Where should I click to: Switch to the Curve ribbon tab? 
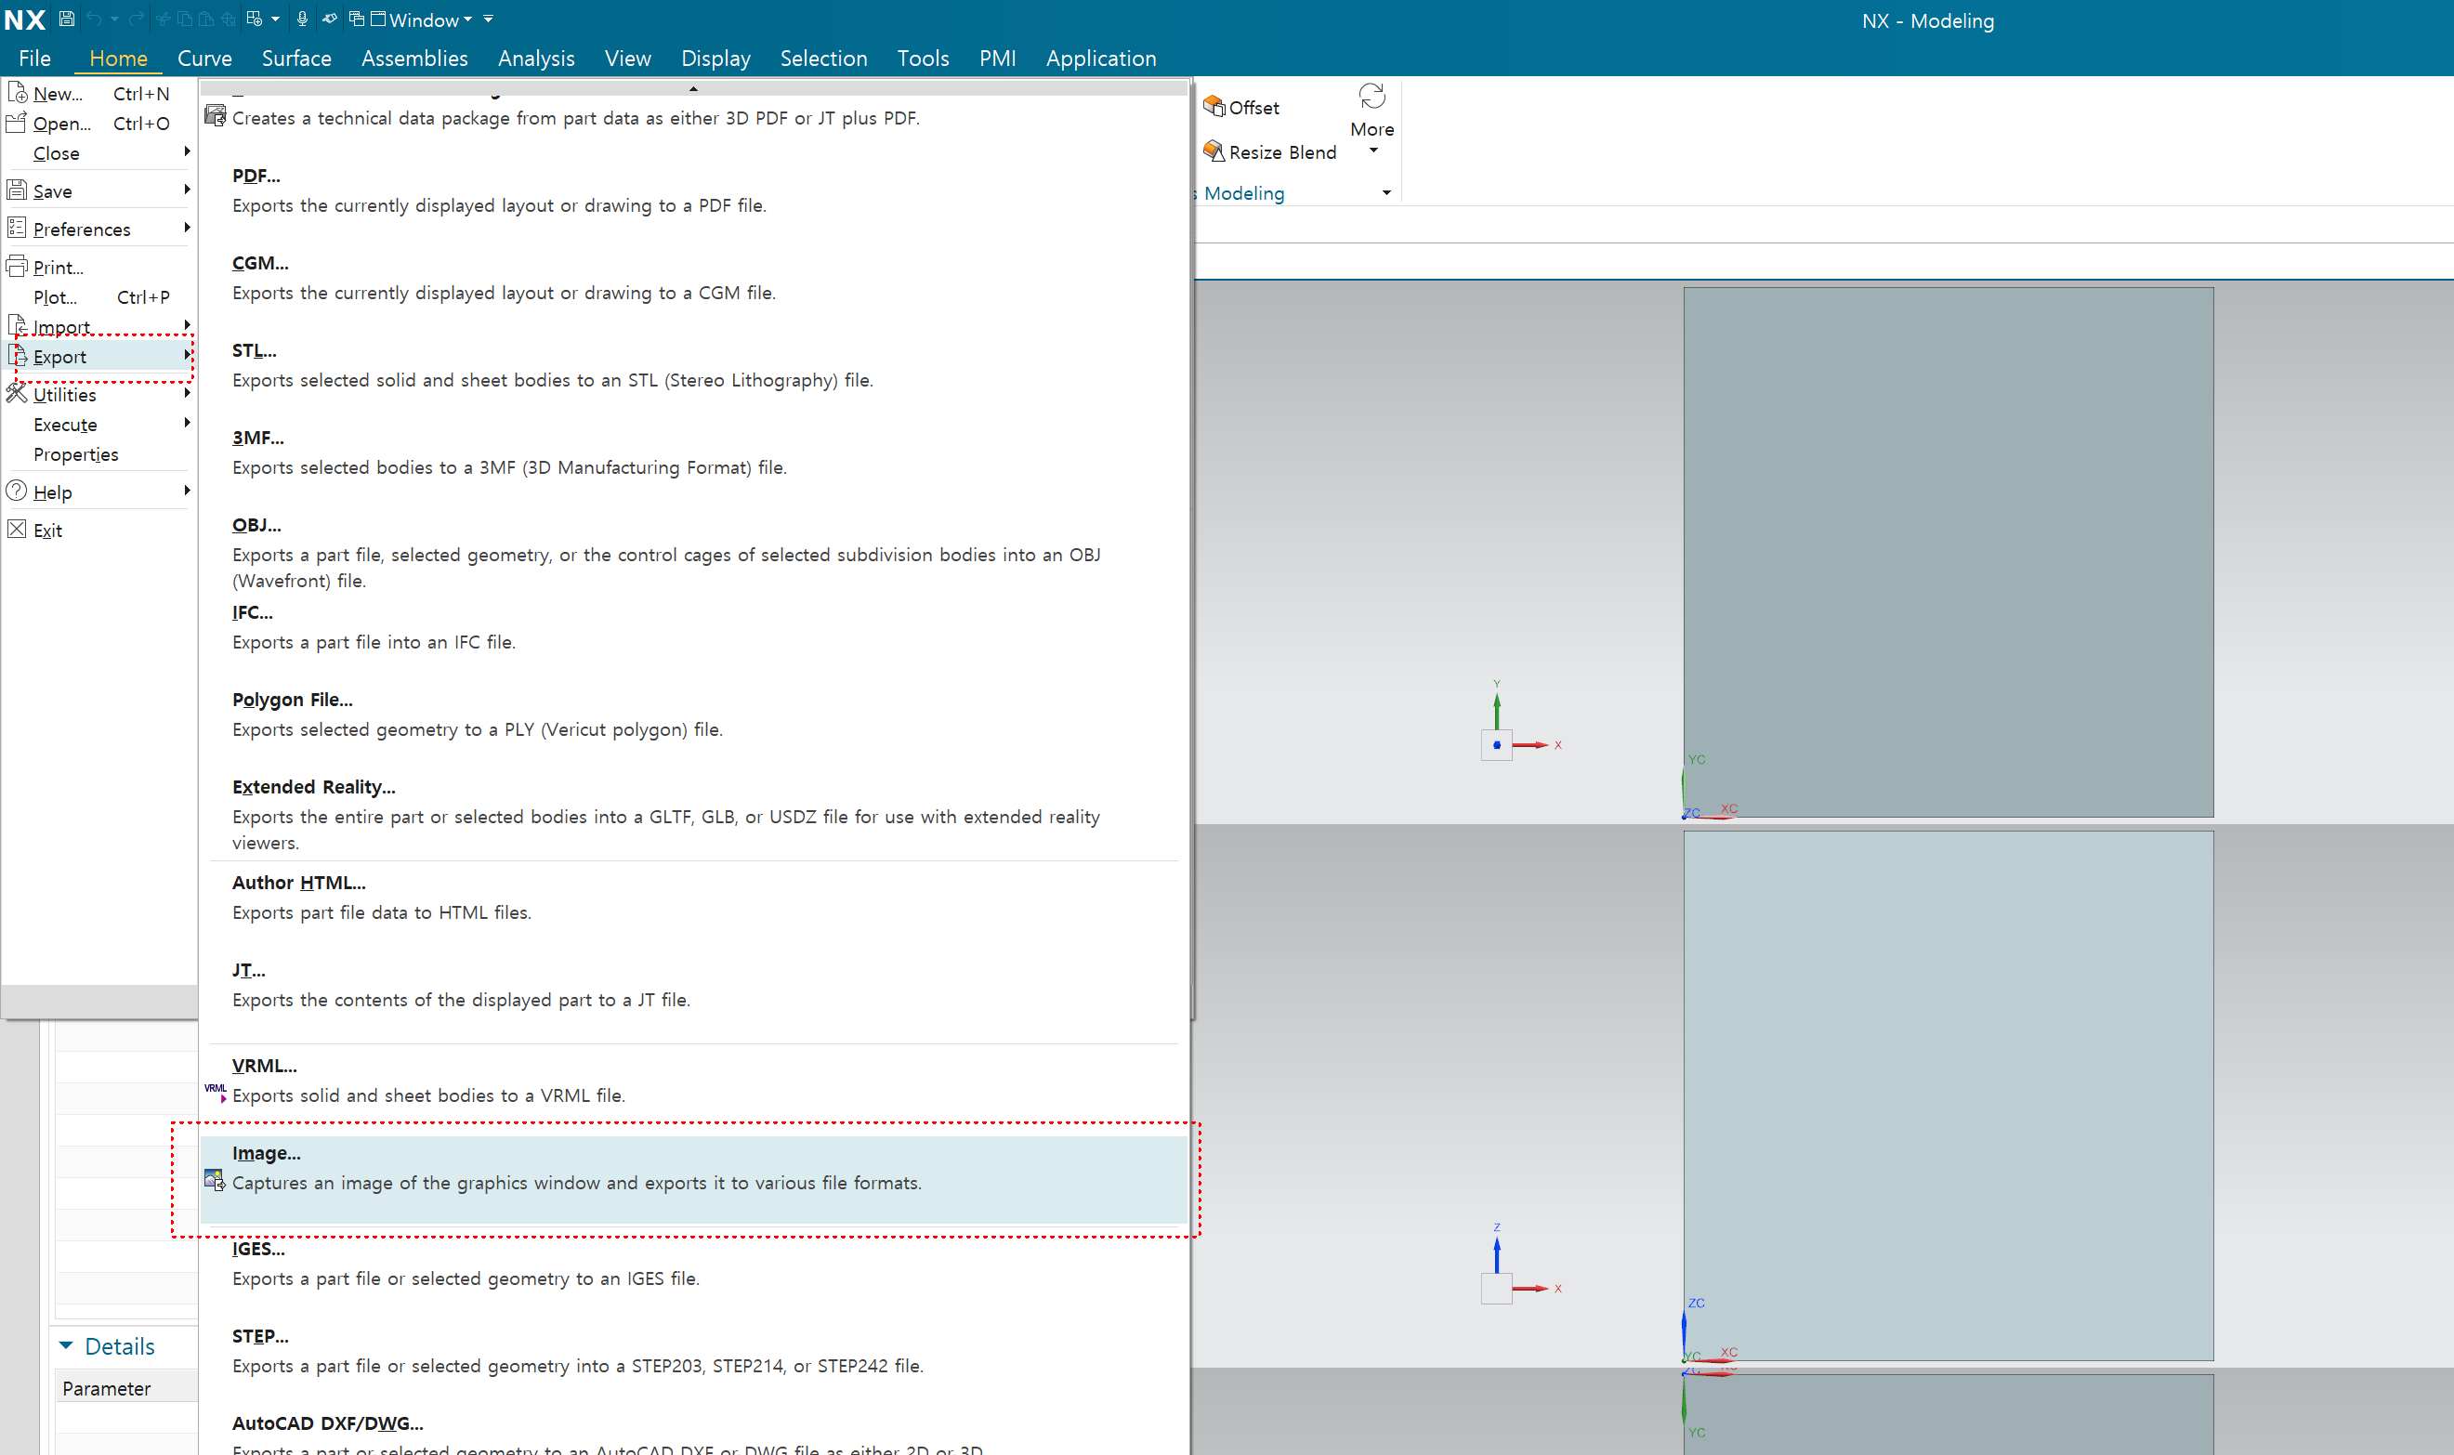click(x=205, y=59)
